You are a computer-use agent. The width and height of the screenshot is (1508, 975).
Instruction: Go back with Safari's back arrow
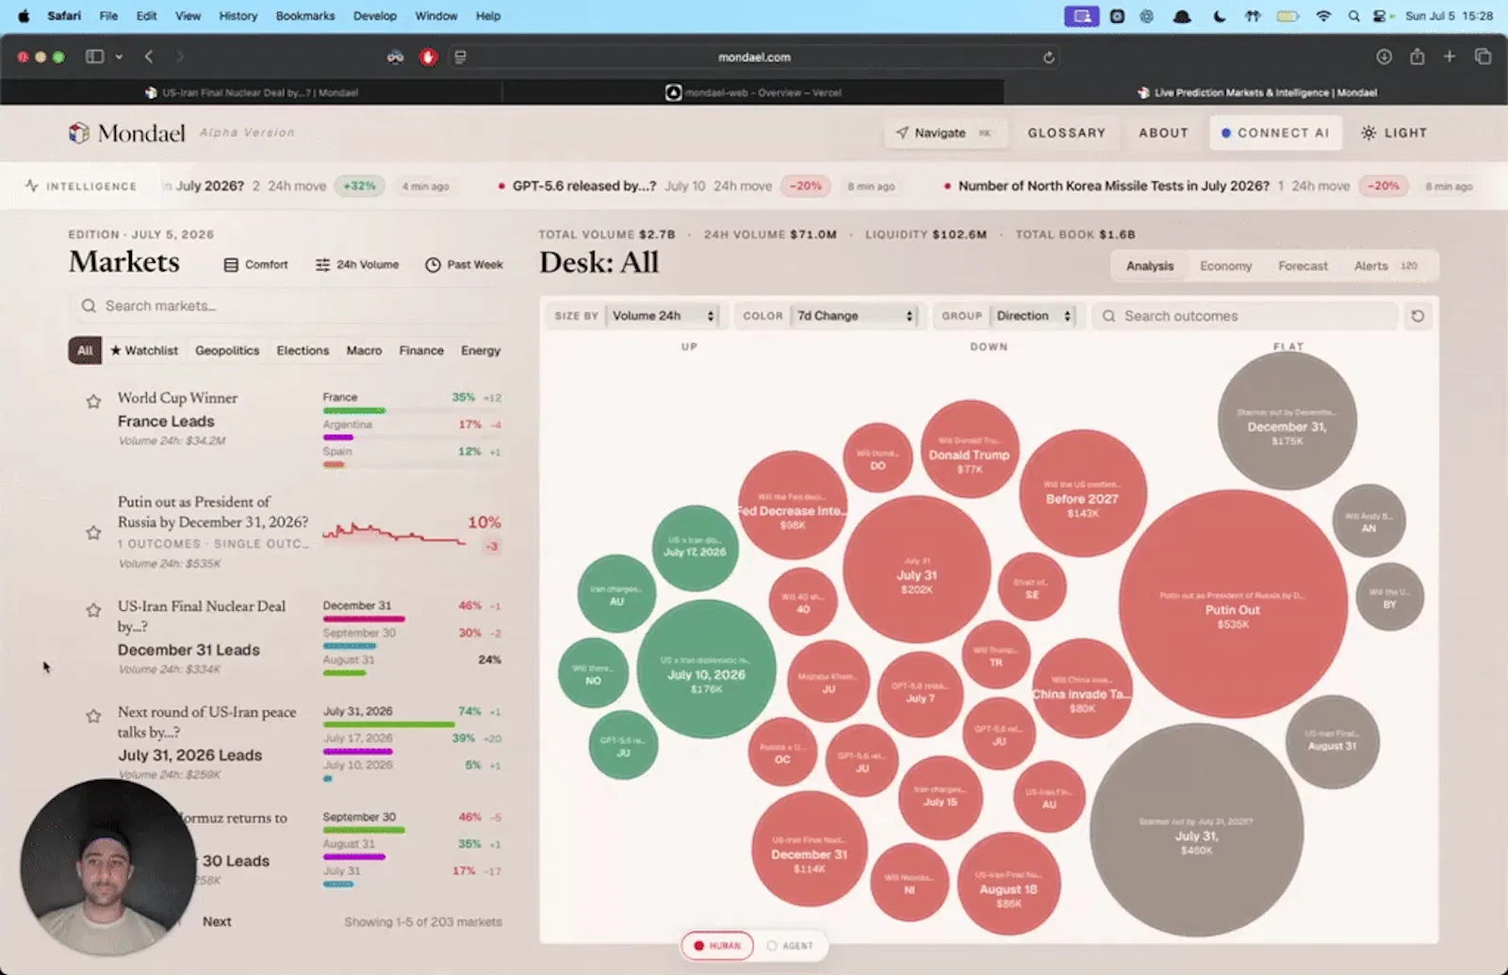[x=149, y=57]
